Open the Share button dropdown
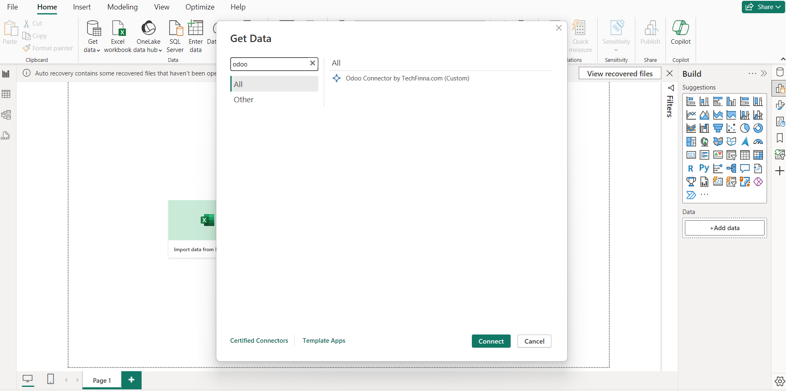Image resolution: width=786 pixels, height=391 pixels. [x=763, y=7]
